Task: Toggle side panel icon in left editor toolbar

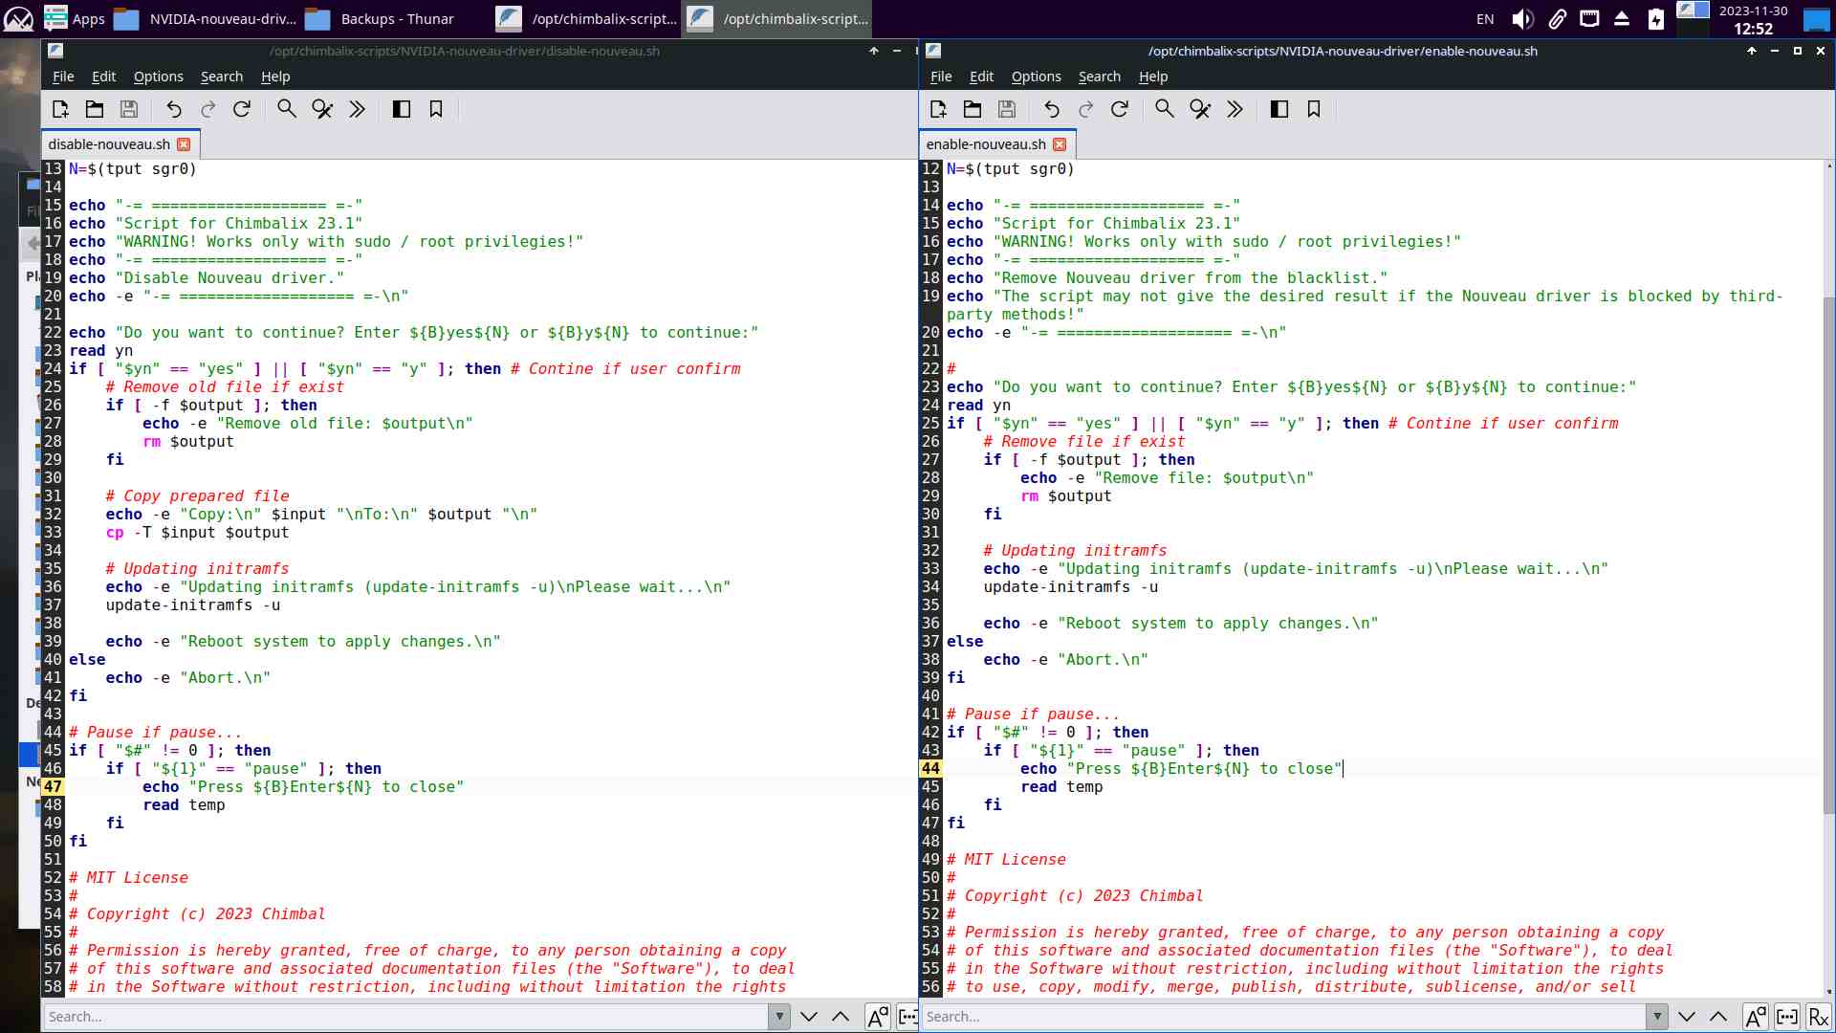Action: [x=402, y=109]
